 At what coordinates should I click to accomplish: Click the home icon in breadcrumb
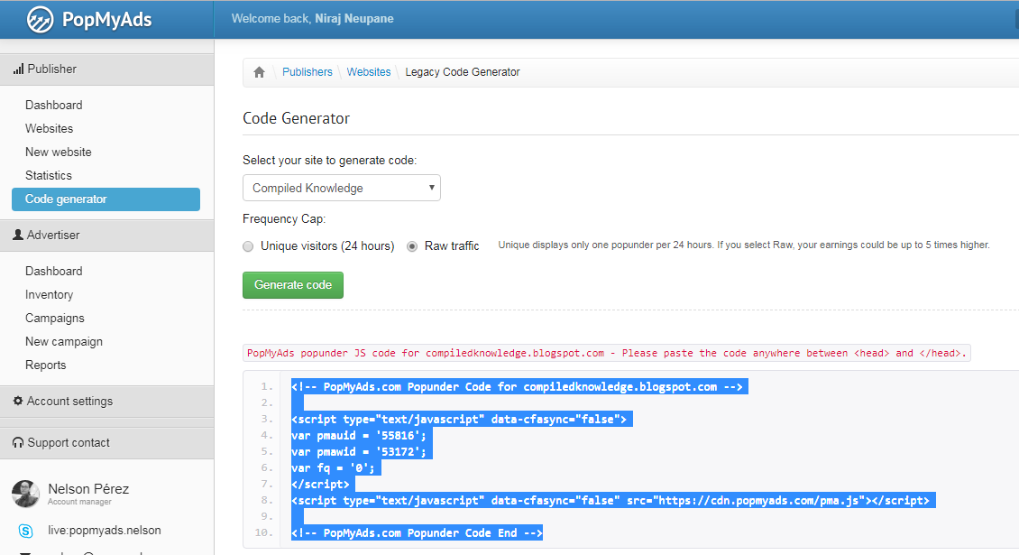(x=260, y=72)
